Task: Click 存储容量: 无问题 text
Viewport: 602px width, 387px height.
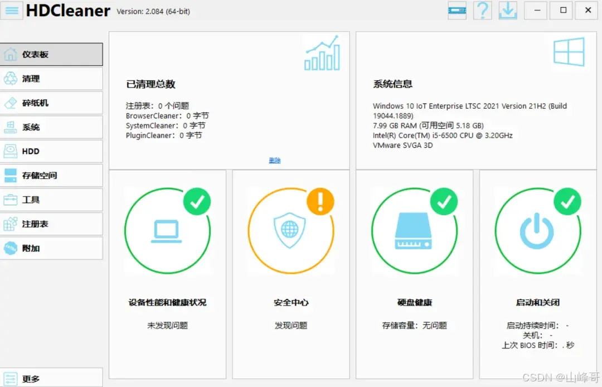Action: click(415, 326)
